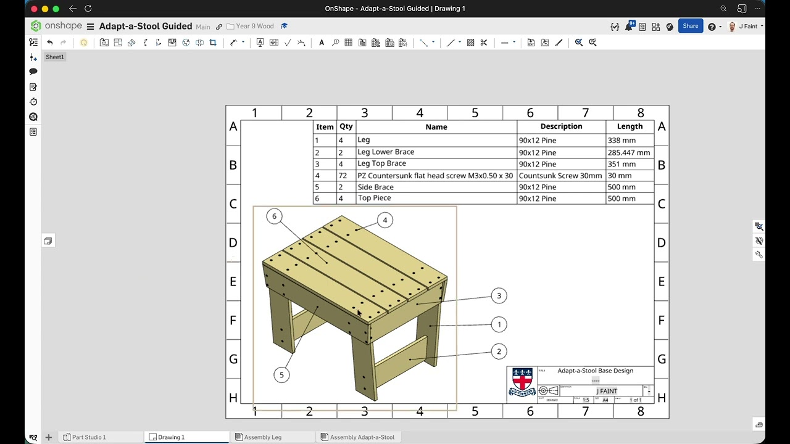This screenshot has width=790, height=444.
Task: Select the Sheet1 tab
Action: 55,57
